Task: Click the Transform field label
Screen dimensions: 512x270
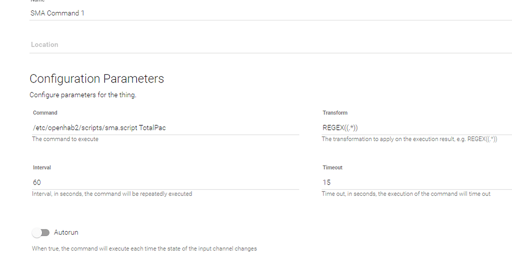Action: coord(335,113)
